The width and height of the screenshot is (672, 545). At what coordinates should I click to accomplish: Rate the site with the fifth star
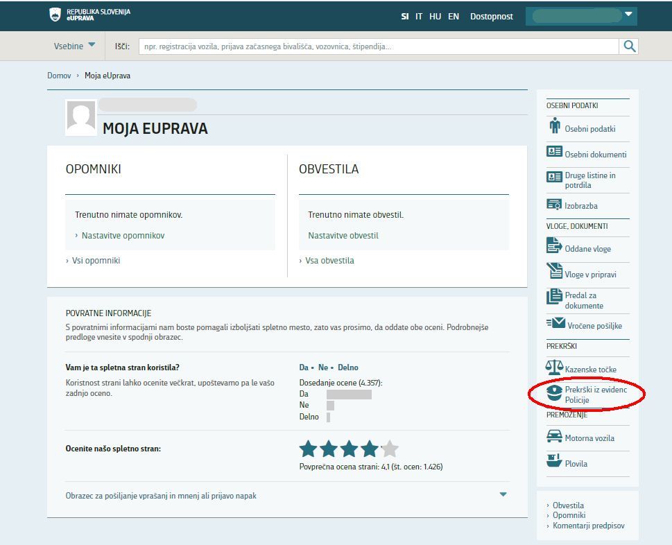pos(390,449)
